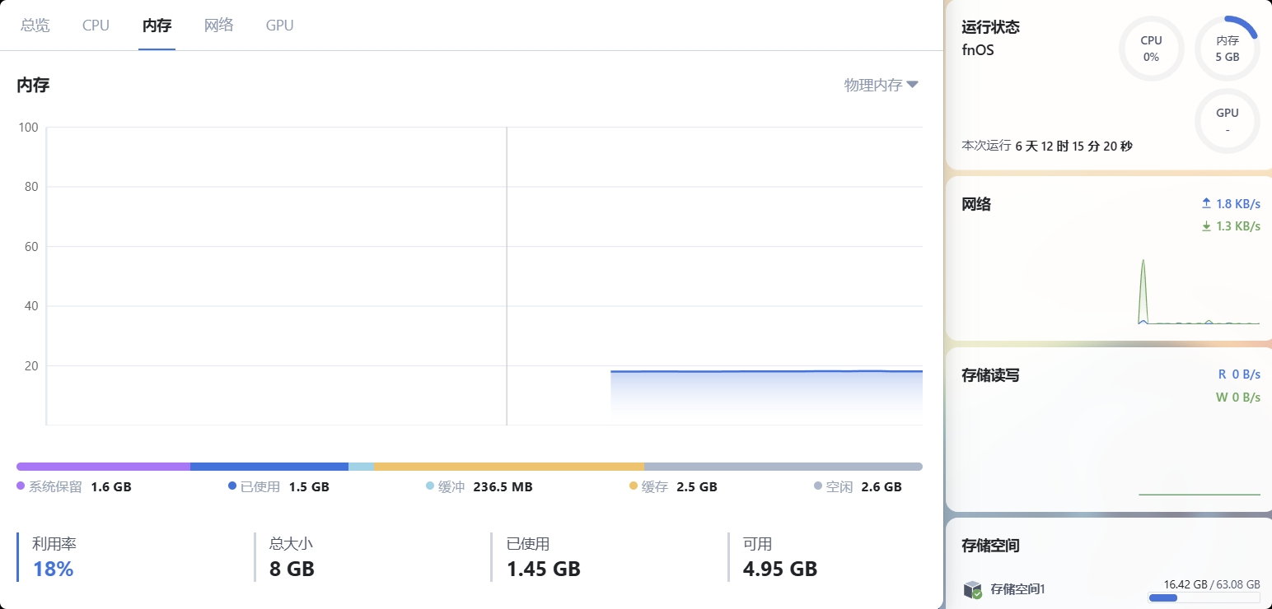Viewport: 1272px width, 609px height.
Task: Click the blue 已使用 memory bar segment
Action: point(269,467)
